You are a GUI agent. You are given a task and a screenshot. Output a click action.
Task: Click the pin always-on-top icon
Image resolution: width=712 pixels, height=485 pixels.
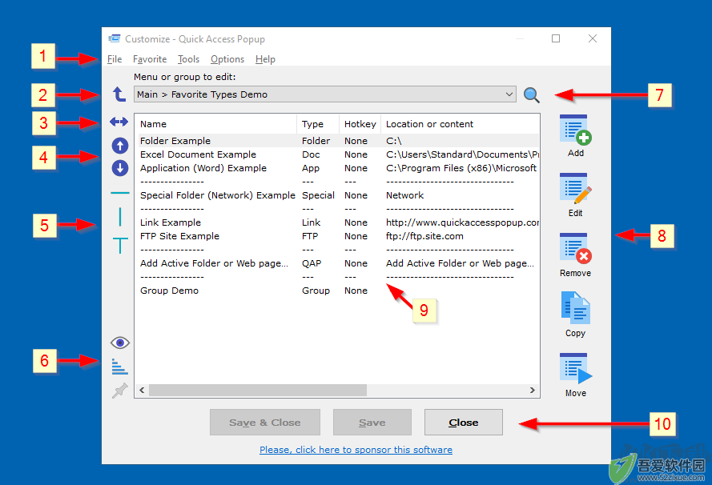[x=120, y=391]
